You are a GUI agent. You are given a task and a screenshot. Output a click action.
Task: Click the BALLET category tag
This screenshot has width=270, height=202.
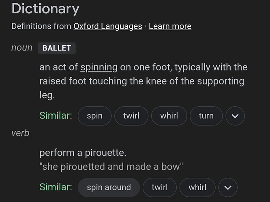[57, 48]
